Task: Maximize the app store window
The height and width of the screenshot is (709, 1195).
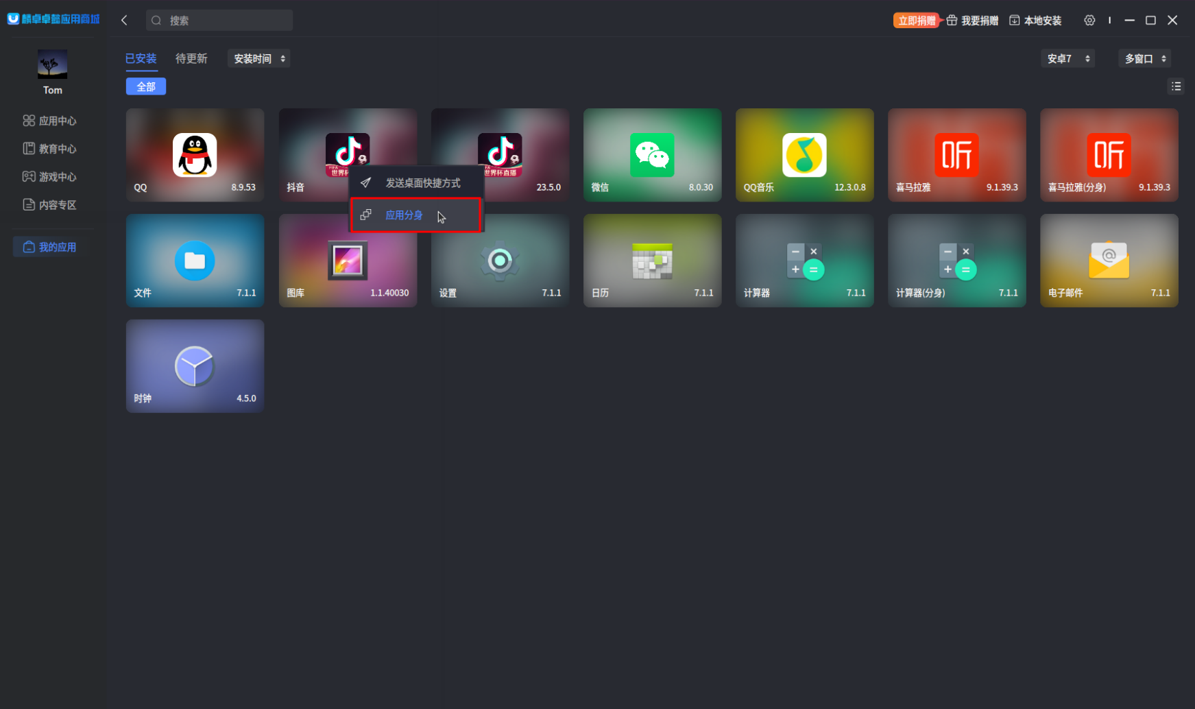Action: (1151, 21)
